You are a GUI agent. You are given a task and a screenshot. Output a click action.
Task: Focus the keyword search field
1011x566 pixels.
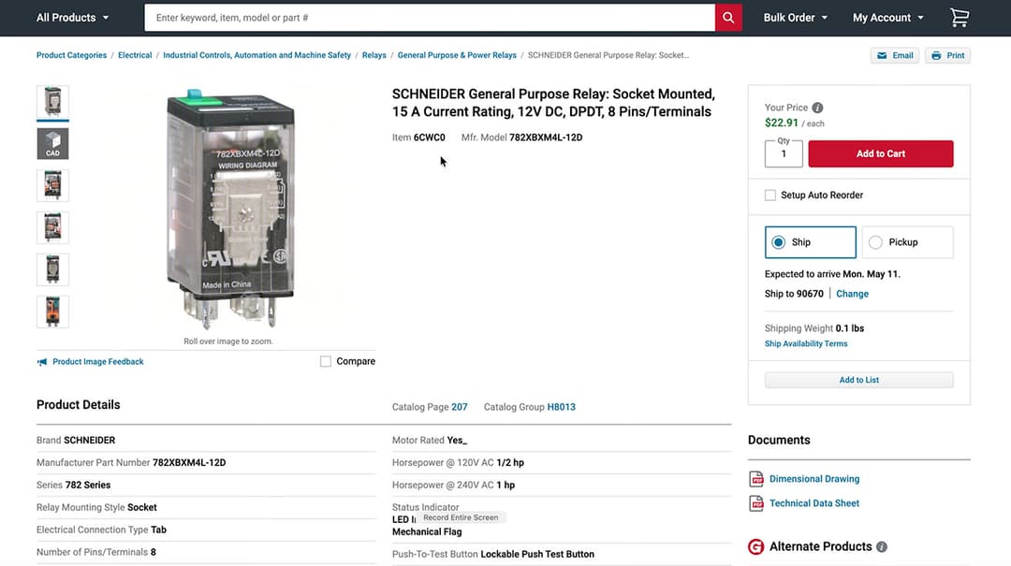tap(430, 18)
